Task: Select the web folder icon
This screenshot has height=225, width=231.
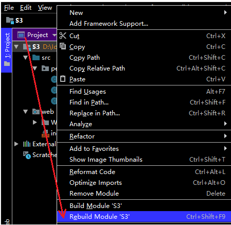Action: [36, 112]
